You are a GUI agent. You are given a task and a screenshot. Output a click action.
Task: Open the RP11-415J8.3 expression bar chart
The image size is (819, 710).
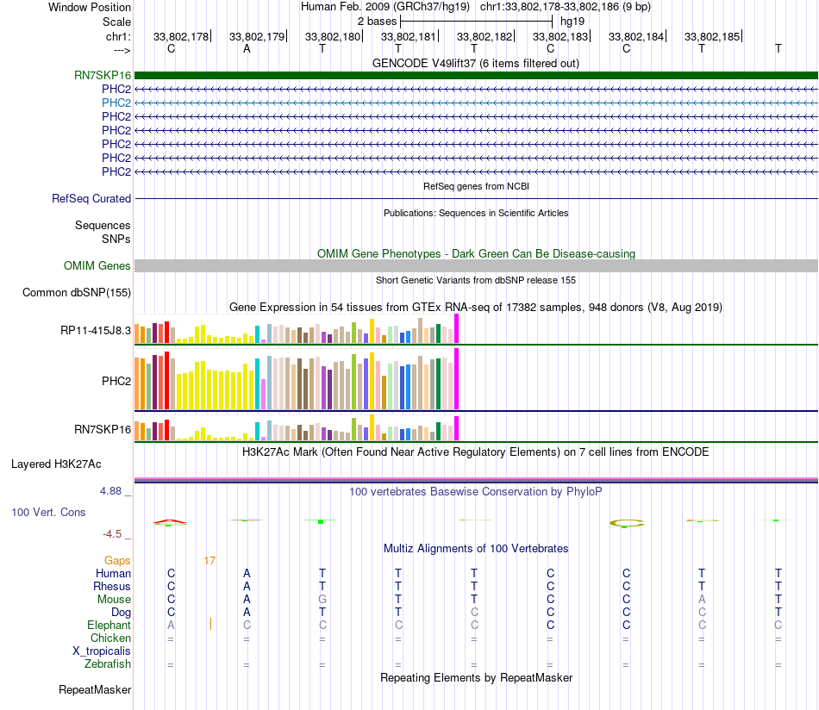[x=297, y=329]
